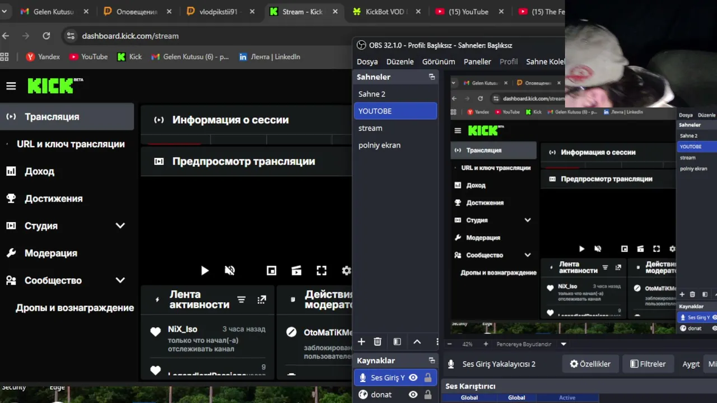
Task: Close the Оповещения browser tab
Action: click(x=169, y=12)
